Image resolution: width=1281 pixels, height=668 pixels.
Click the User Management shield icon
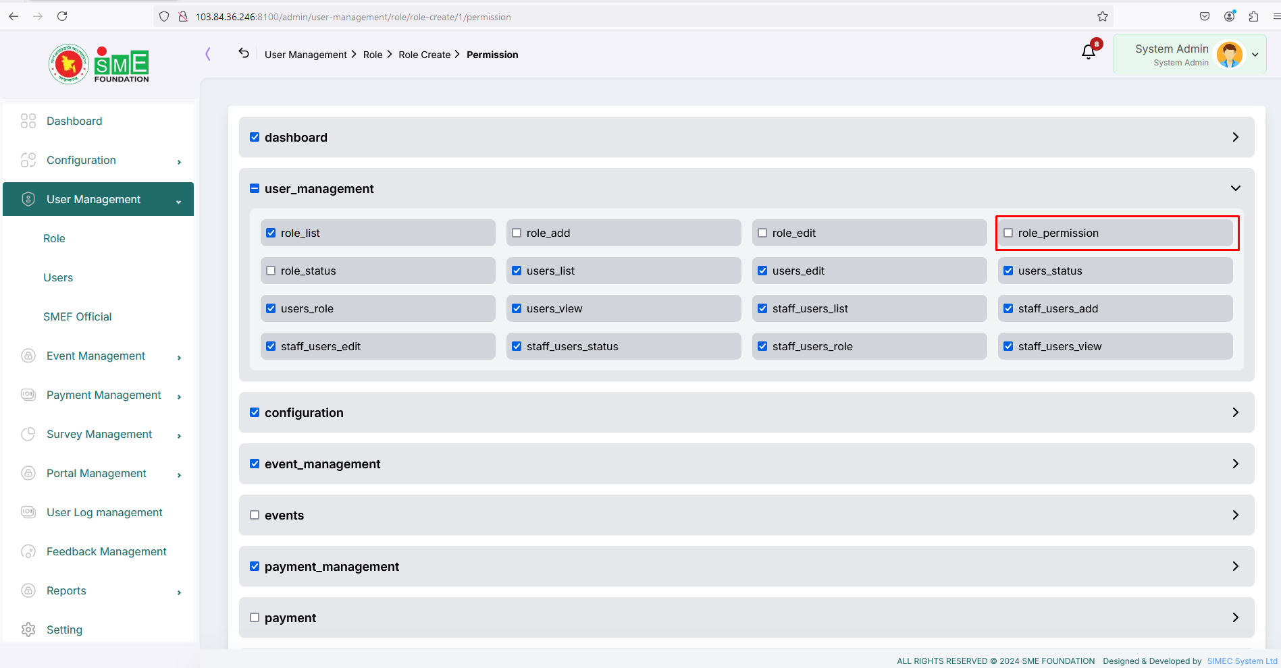(x=28, y=199)
